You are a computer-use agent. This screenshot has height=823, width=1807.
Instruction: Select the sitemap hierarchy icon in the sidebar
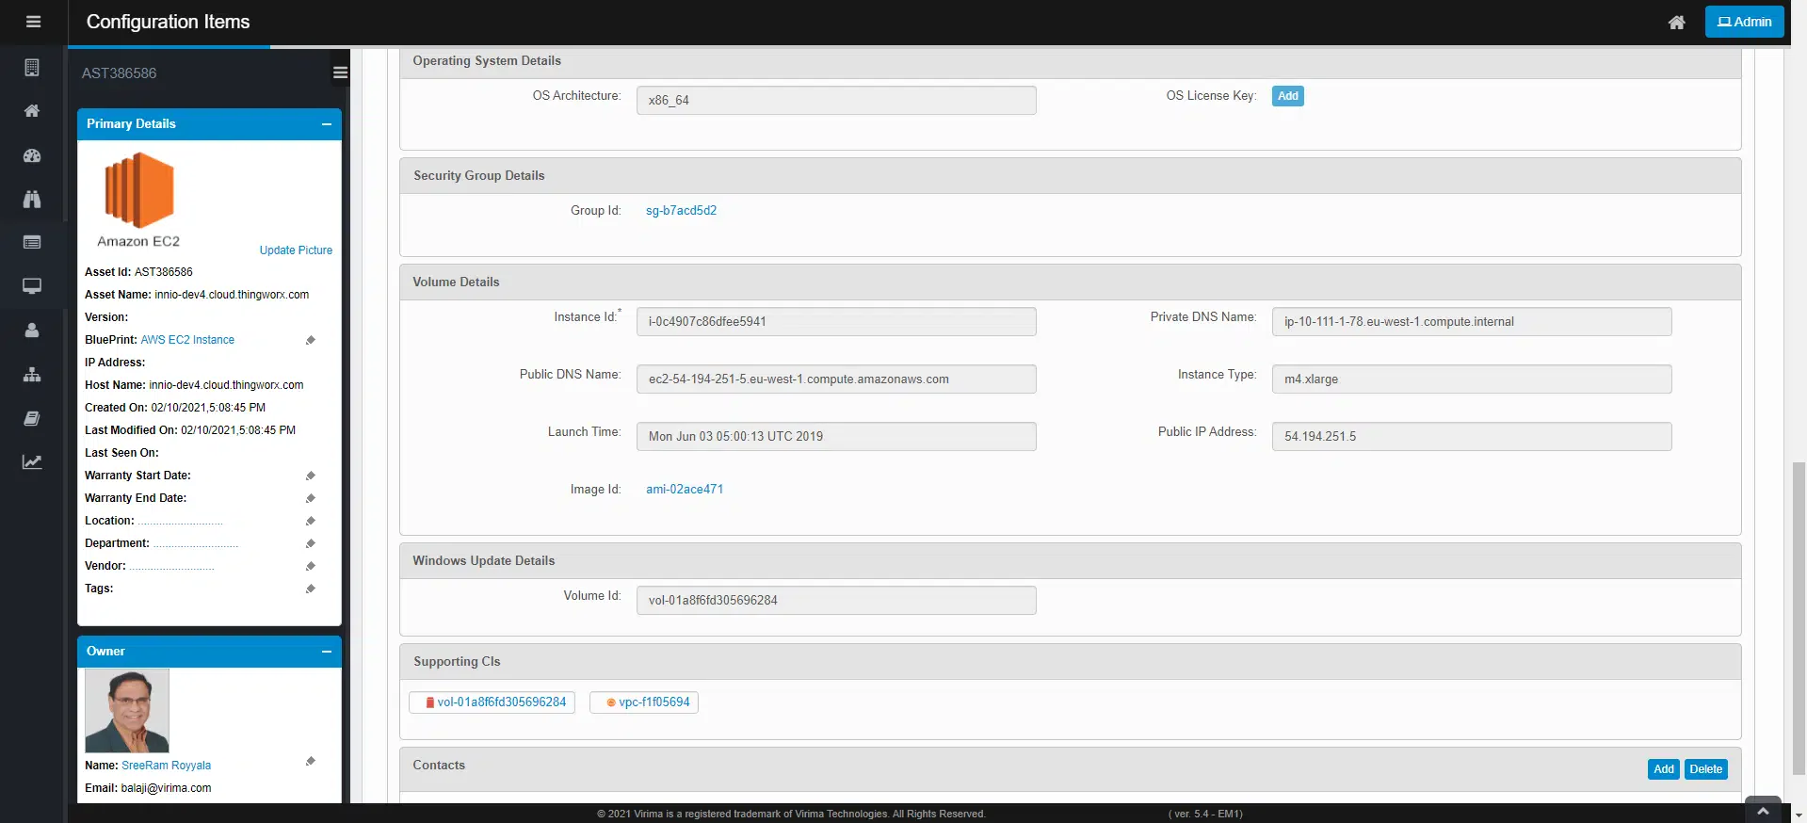(32, 375)
